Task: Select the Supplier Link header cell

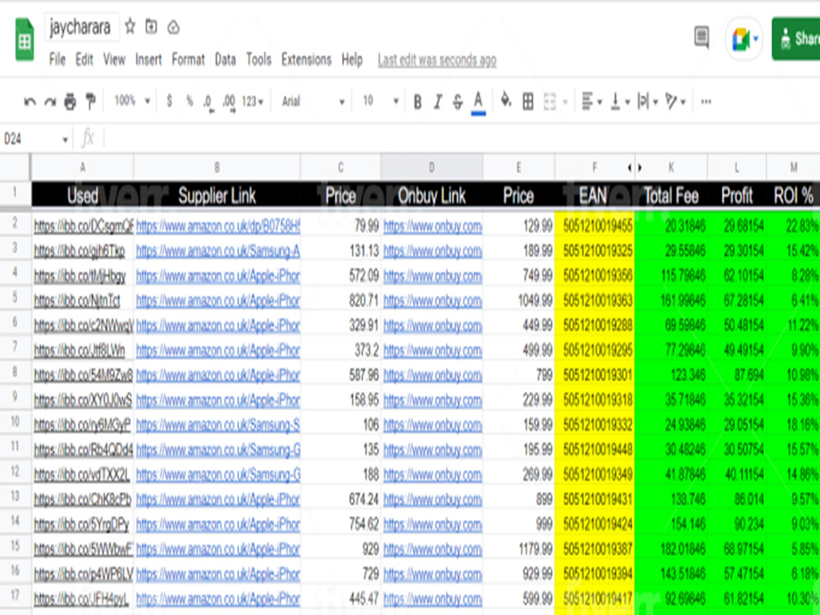Action: [x=217, y=196]
